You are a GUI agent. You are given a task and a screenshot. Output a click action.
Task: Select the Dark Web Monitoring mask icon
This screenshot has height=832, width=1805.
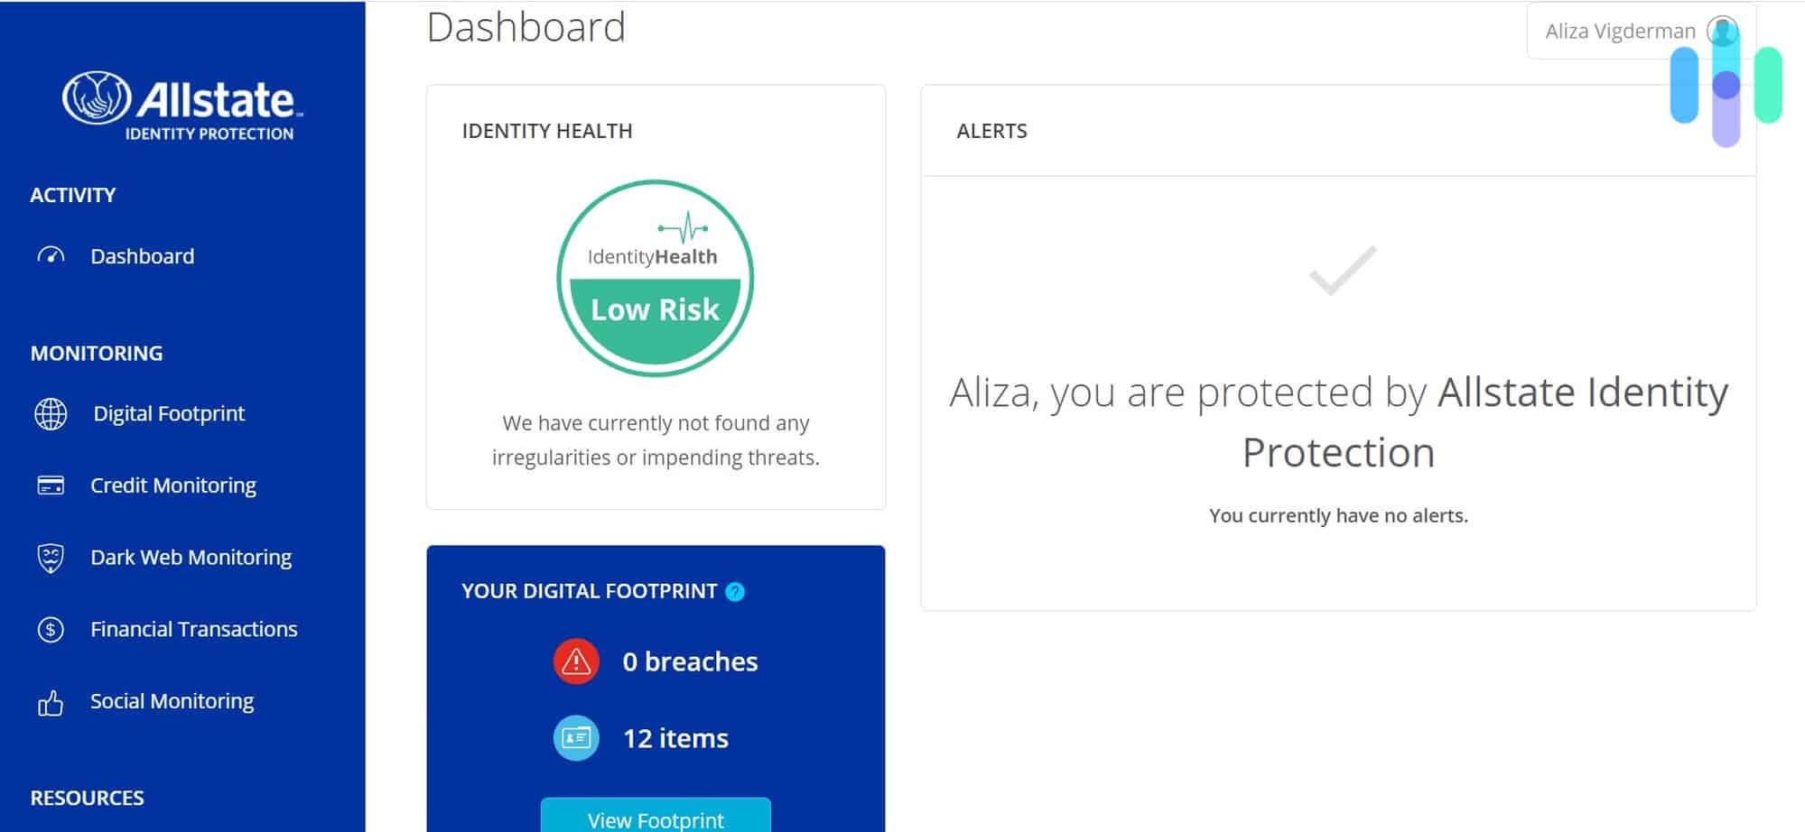pyautogui.click(x=51, y=557)
